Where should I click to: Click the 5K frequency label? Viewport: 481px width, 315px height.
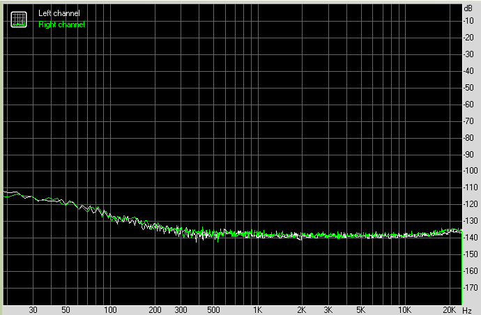pos(360,309)
